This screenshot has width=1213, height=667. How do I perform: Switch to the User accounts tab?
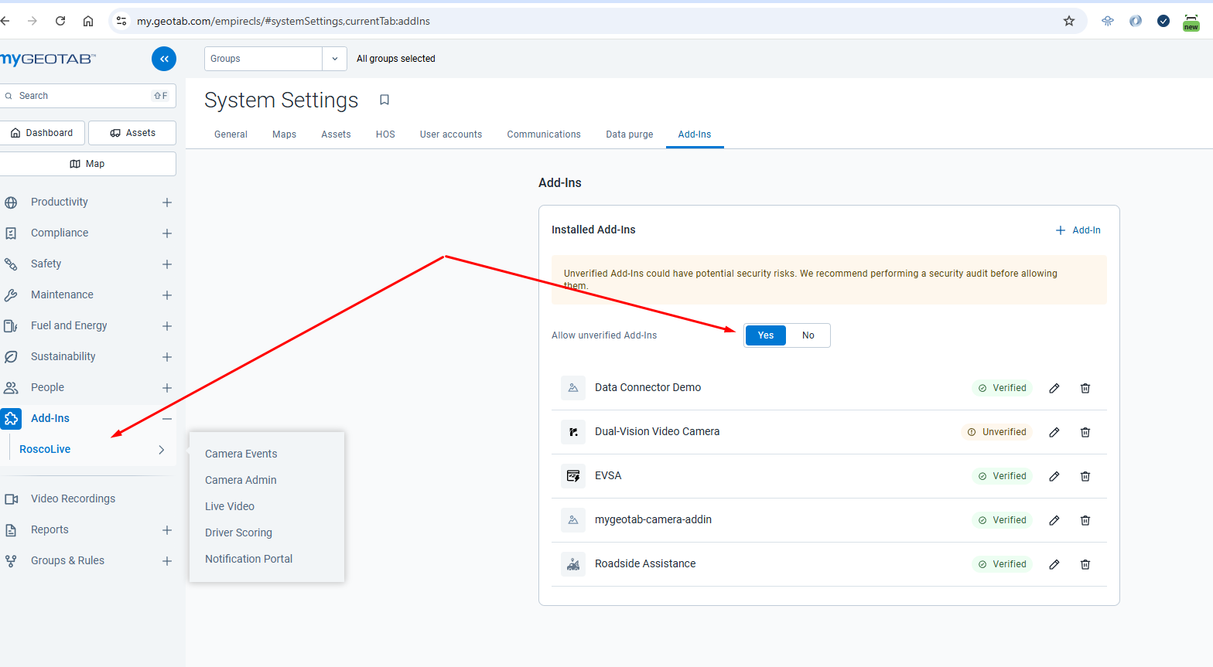450,134
